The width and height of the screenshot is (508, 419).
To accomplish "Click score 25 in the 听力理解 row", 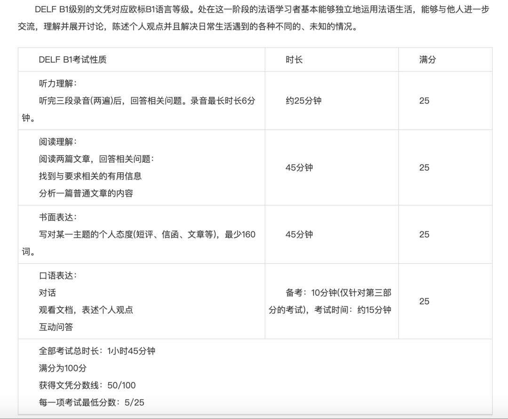I will pos(424,101).
